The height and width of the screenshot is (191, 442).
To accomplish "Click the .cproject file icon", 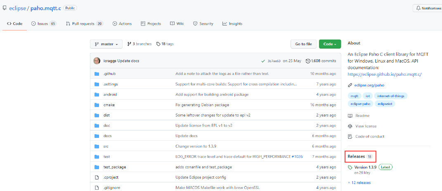I will click(97, 177).
